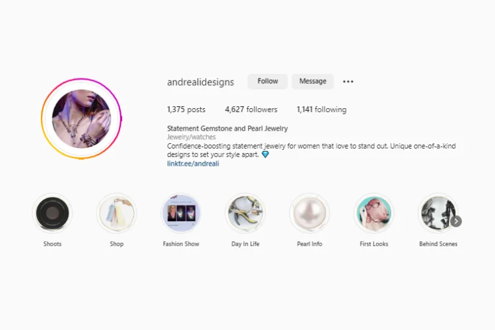This screenshot has height=330, width=495.
Task: Show more highlights with the right arrow
Action: (x=456, y=221)
